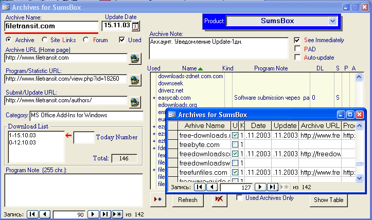The image size is (372, 220).
Task: Expand the Product dropdown showing SumsBox
Action: pos(332,21)
